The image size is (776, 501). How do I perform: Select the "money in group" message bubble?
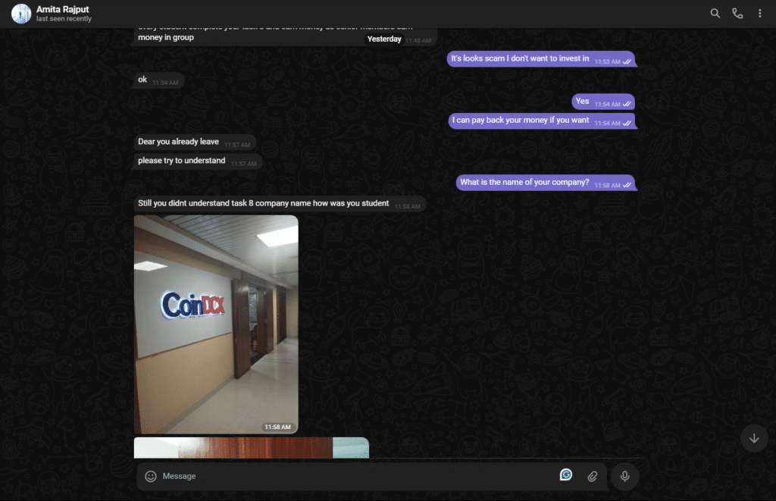click(285, 37)
